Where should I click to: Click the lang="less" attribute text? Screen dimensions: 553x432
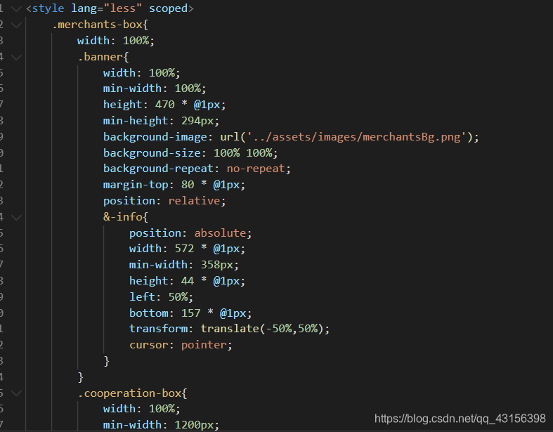click(107, 8)
